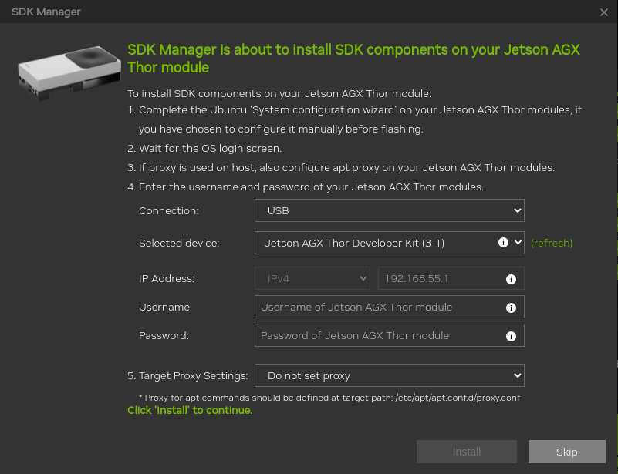This screenshot has height=474, width=618.
Task: Expand Target Proxy Settings dropdown
Action: pyautogui.click(x=389, y=375)
